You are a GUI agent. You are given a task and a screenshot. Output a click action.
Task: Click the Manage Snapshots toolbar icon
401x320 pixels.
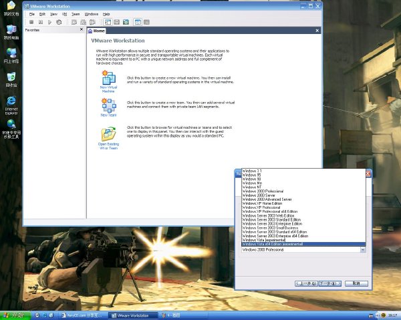coord(93,22)
